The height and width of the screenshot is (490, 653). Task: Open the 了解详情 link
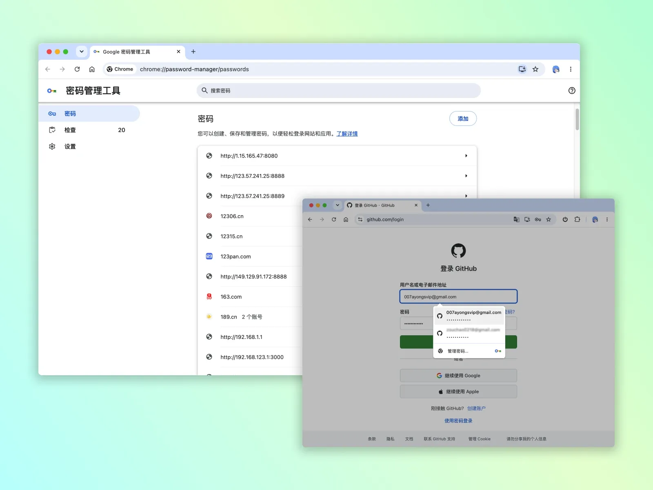click(347, 134)
